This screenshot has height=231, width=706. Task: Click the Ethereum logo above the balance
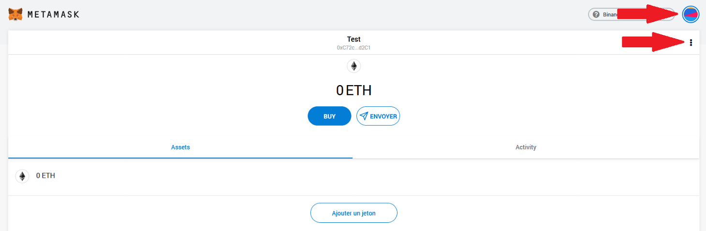(x=354, y=66)
